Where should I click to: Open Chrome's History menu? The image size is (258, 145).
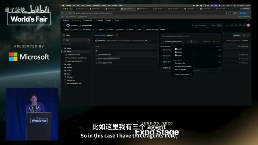89,5
